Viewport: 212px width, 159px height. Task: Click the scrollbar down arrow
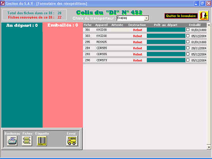pyautogui.click(x=209, y=147)
